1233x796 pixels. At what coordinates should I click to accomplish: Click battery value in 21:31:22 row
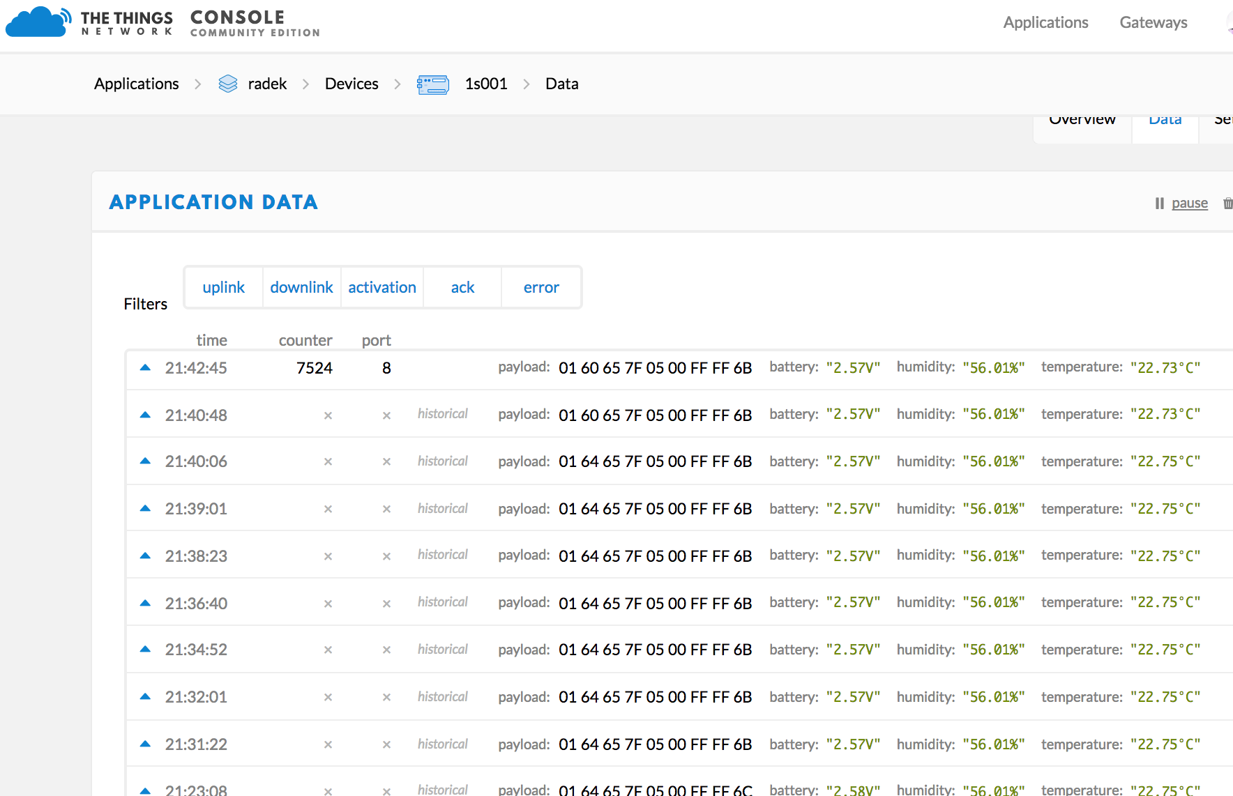[x=854, y=744]
